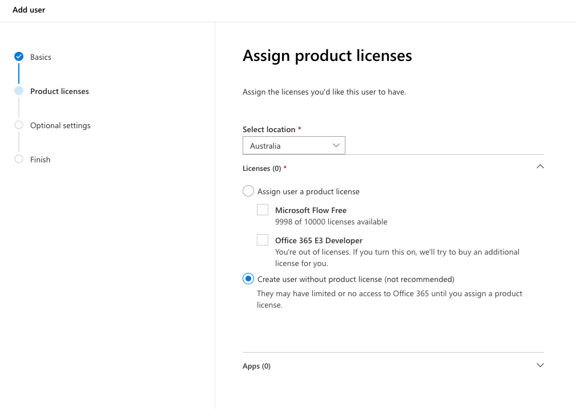Viewport: 576px width, 409px height.
Task: Select Assign user a product license radio
Action: click(248, 191)
